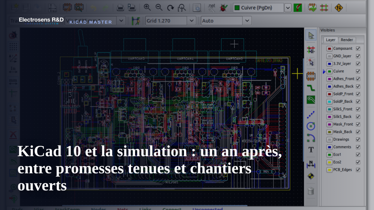Viewport: 374px width, 210px height.
Task: Open the Auto zoom dropdown
Action: click(x=247, y=21)
